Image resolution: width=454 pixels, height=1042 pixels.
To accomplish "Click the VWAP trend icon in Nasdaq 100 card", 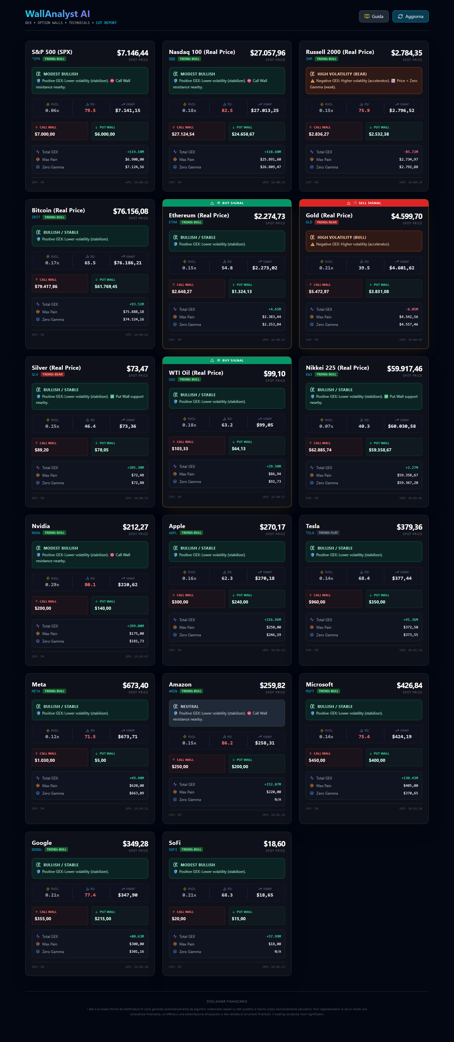I will [259, 104].
